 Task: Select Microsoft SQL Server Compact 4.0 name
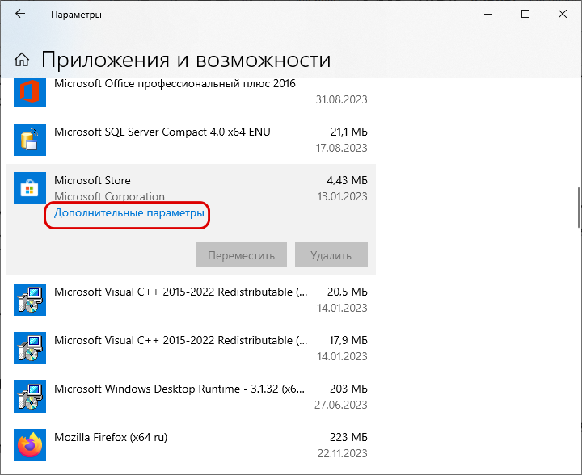coord(162,132)
